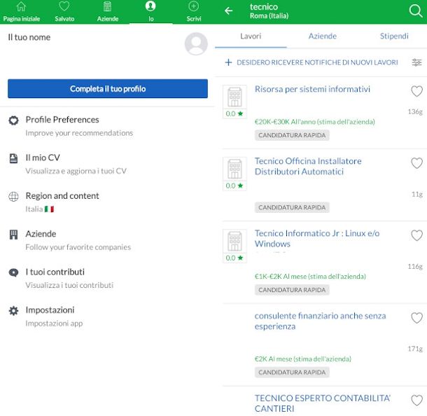The height and width of the screenshot is (416, 427).
Task: Save the Risorsa per sistemi informativi job
Action: coord(416,91)
